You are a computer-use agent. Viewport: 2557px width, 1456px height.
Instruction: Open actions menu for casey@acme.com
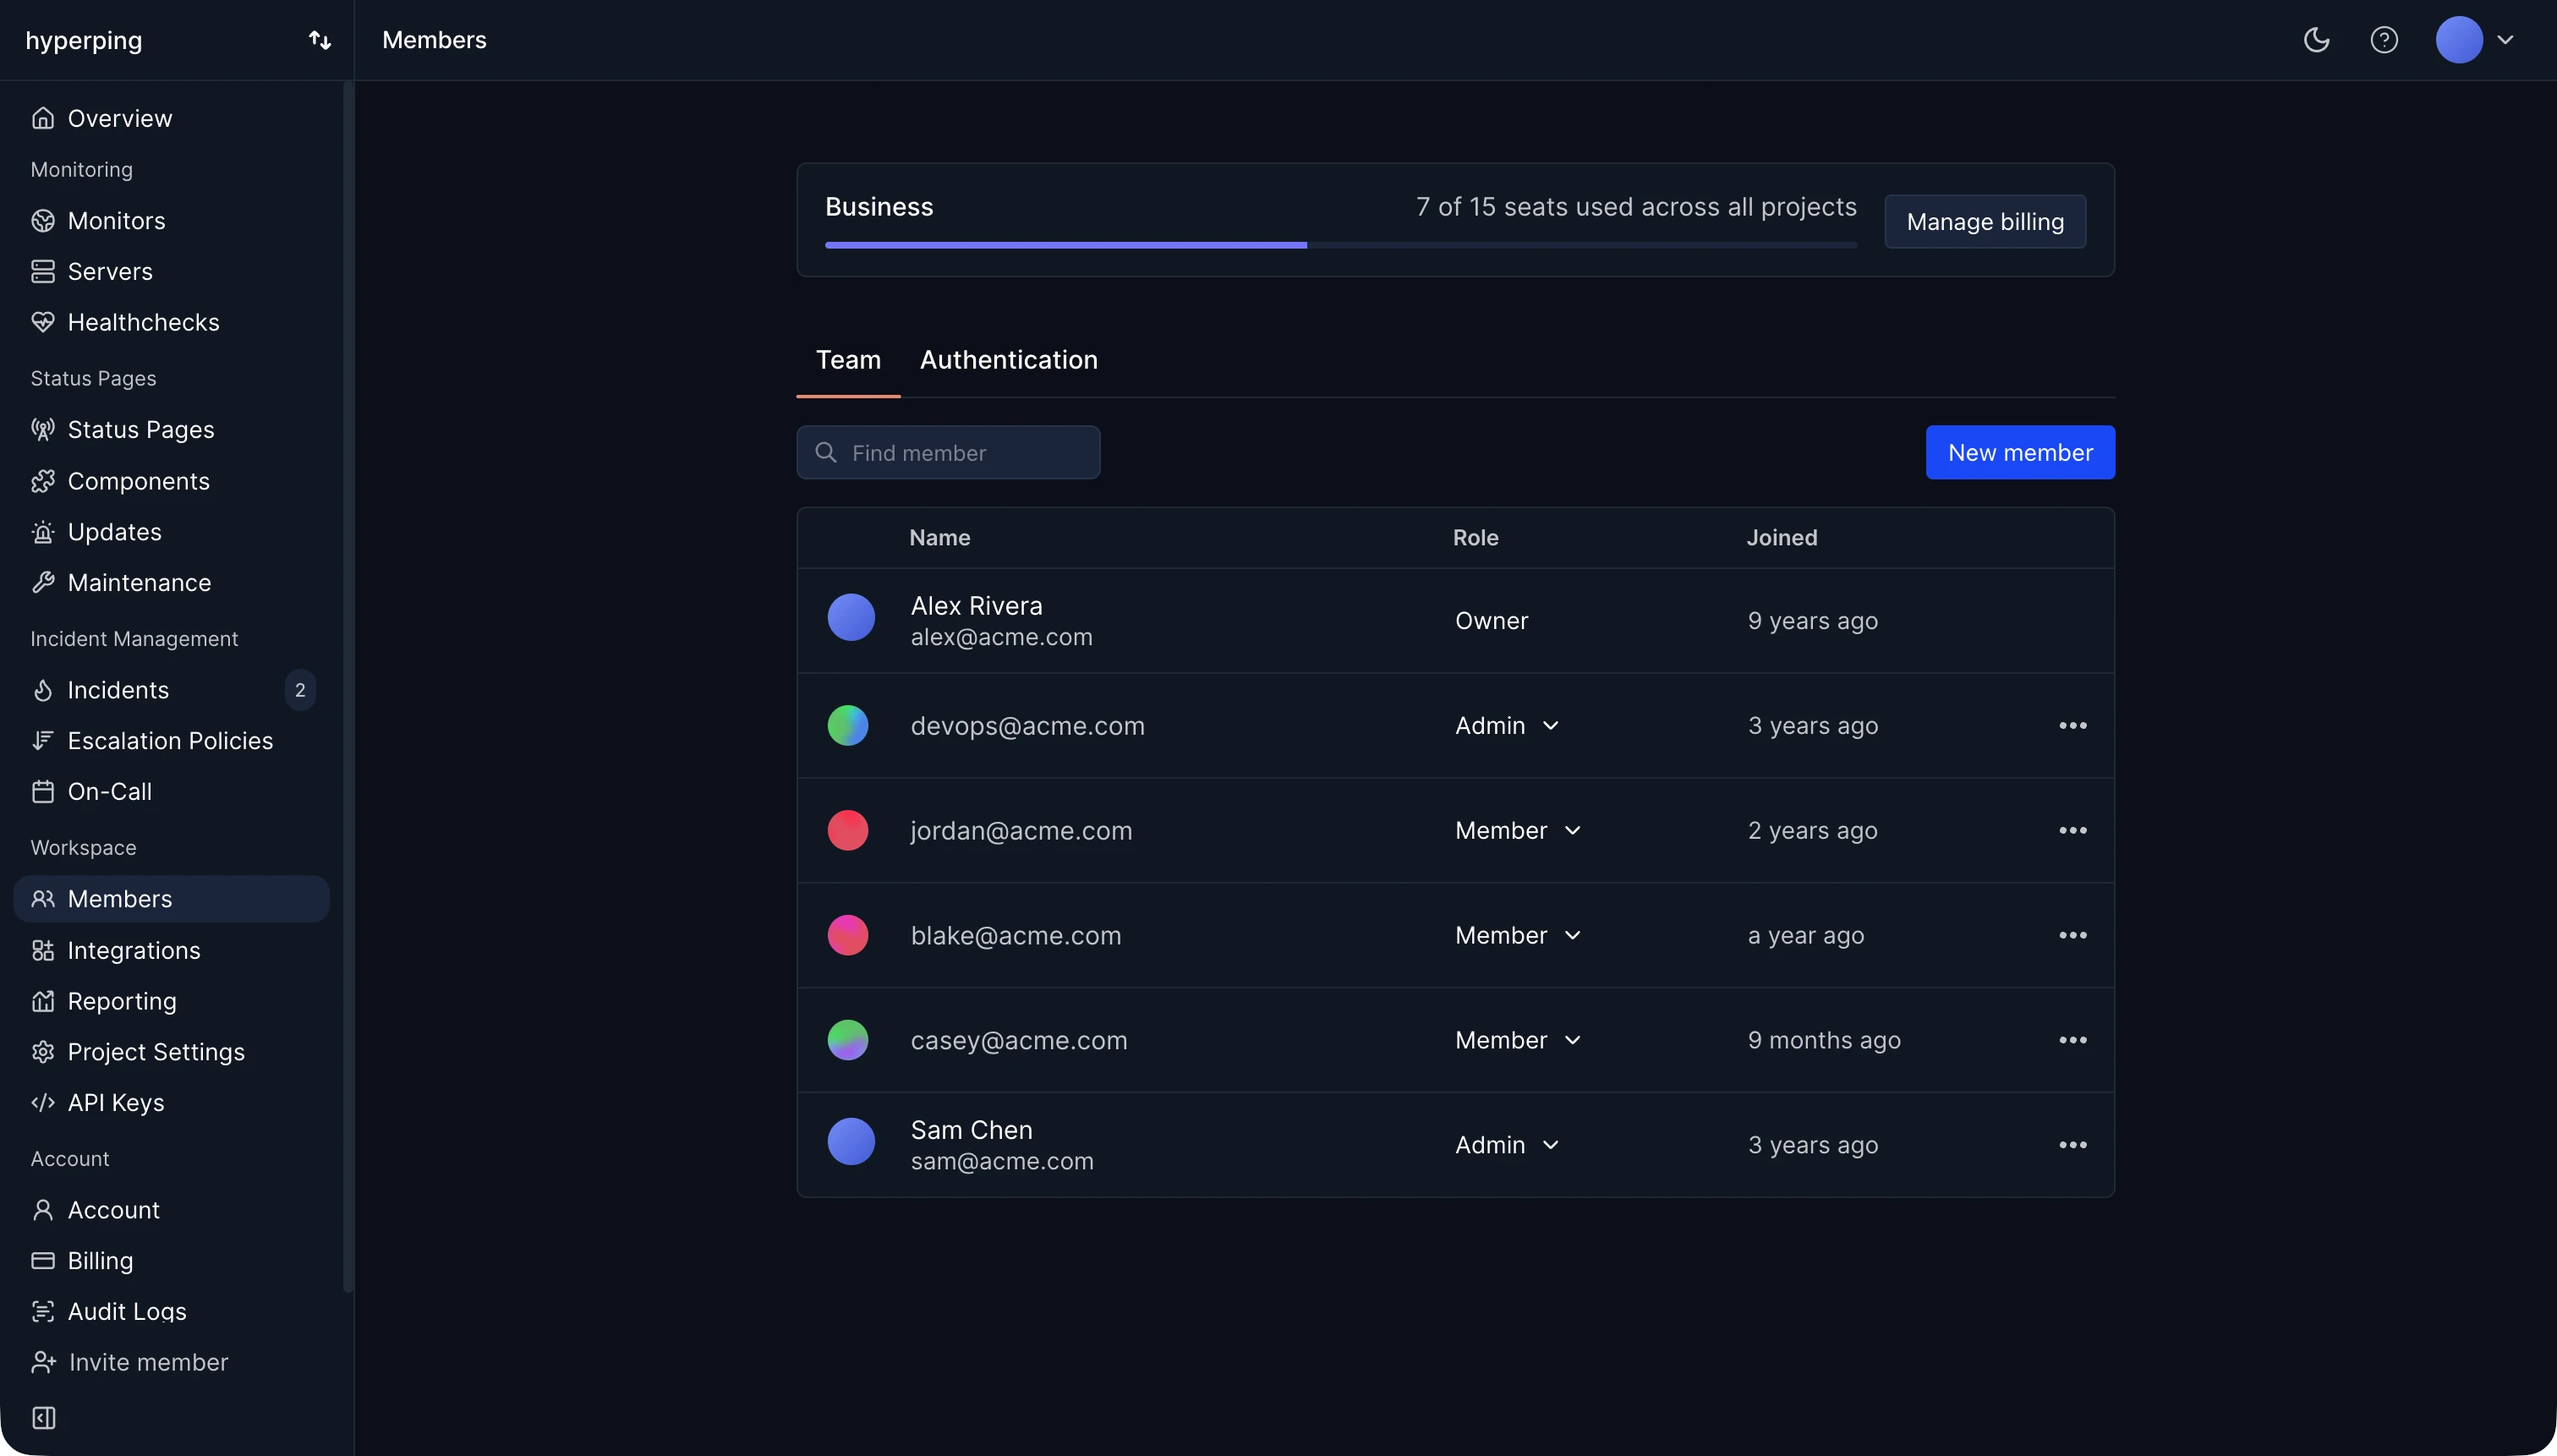pyautogui.click(x=2072, y=1040)
